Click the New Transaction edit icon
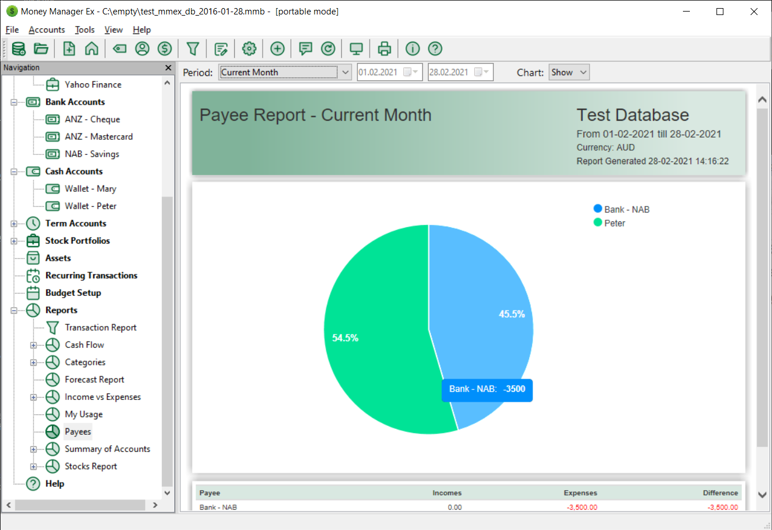Image resolution: width=772 pixels, height=530 pixels. coord(221,49)
